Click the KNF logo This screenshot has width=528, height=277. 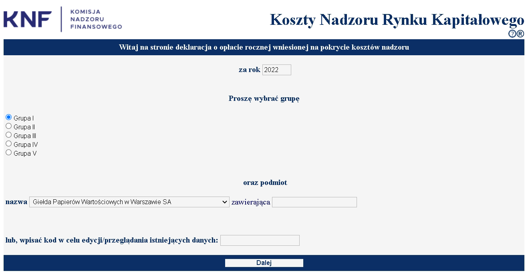coord(28,19)
